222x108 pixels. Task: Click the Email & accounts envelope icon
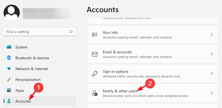95,54
